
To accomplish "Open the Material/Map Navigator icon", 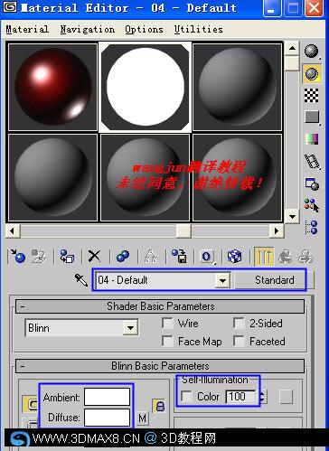I will point(312,227).
